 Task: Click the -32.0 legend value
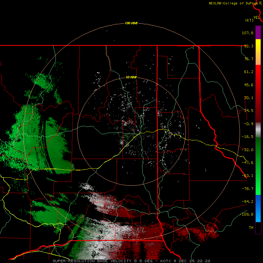248,150
